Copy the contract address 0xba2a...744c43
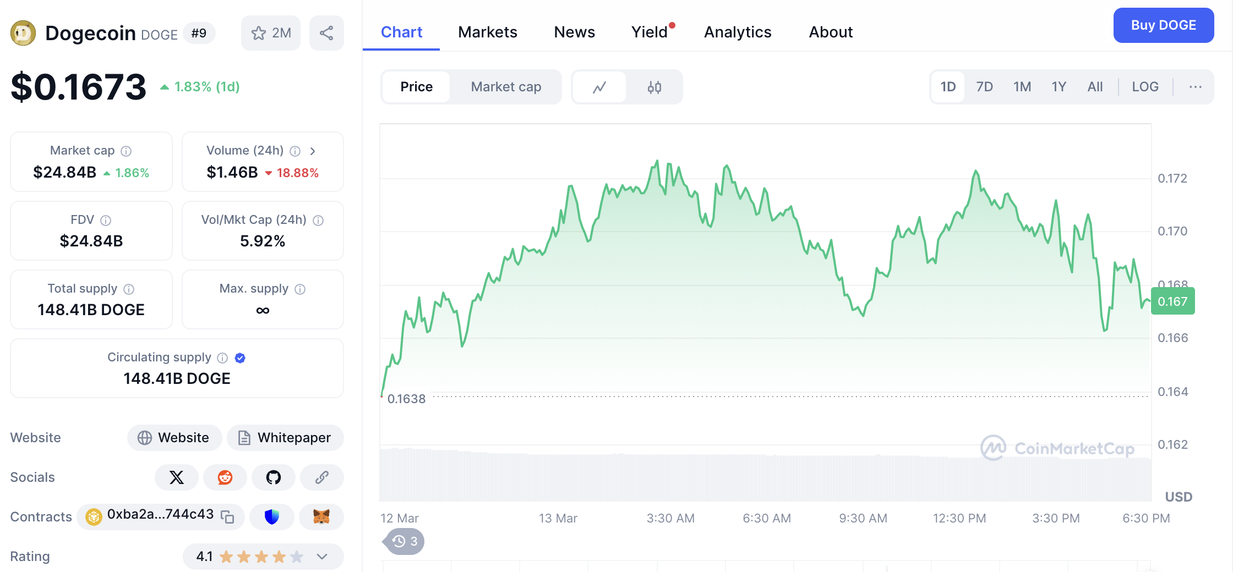Image resolution: width=1233 pixels, height=572 pixels. coord(227,516)
